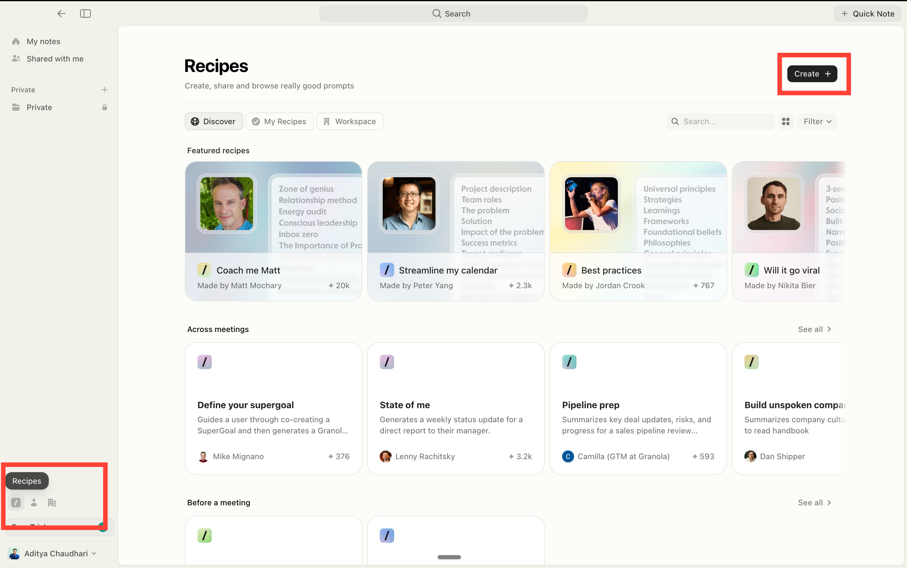Image resolution: width=907 pixels, height=568 pixels.
Task: Toggle the sidebar panel icon
Action: point(85,13)
